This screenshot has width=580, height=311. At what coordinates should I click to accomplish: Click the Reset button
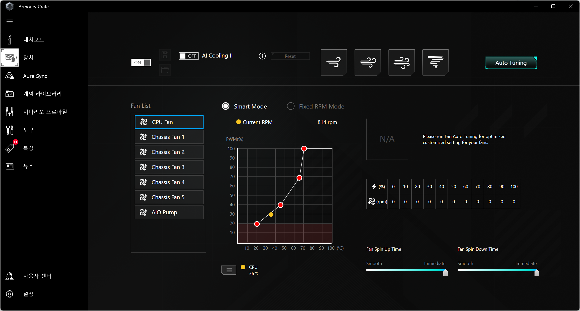[290, 56]
